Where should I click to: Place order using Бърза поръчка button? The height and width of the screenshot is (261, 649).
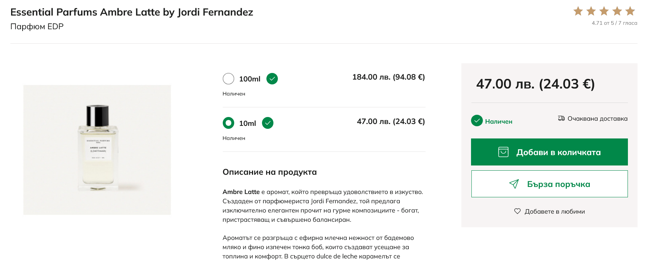pyautogui.click(x=549, y=184)
